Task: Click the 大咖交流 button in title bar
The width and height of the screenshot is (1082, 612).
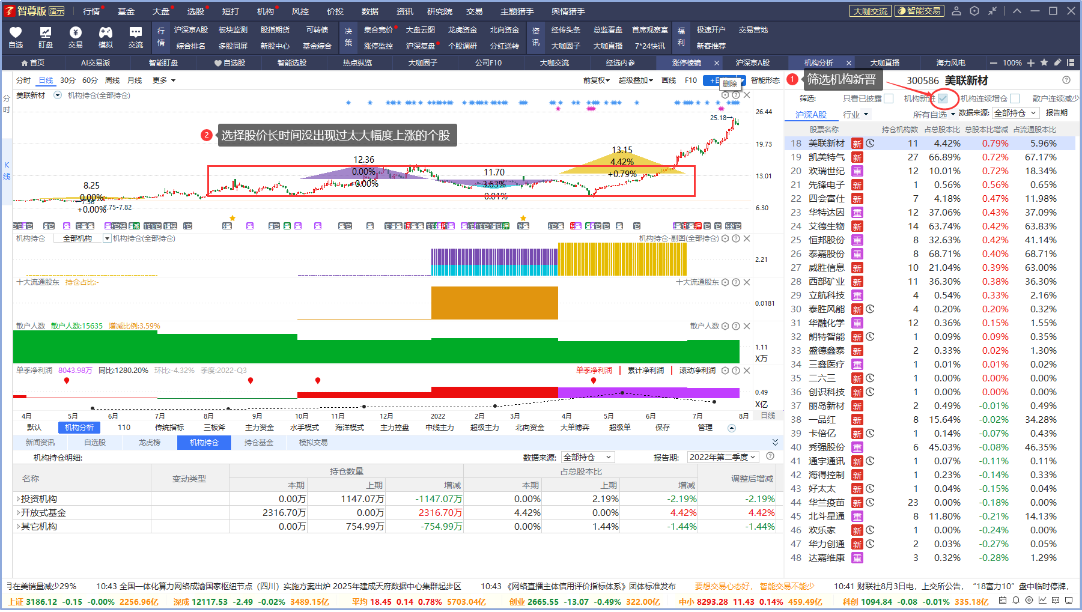Action: pos(871,11)
